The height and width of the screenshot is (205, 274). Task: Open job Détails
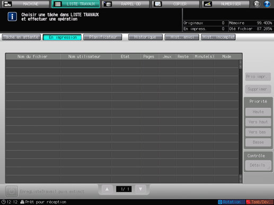(258, 165)
